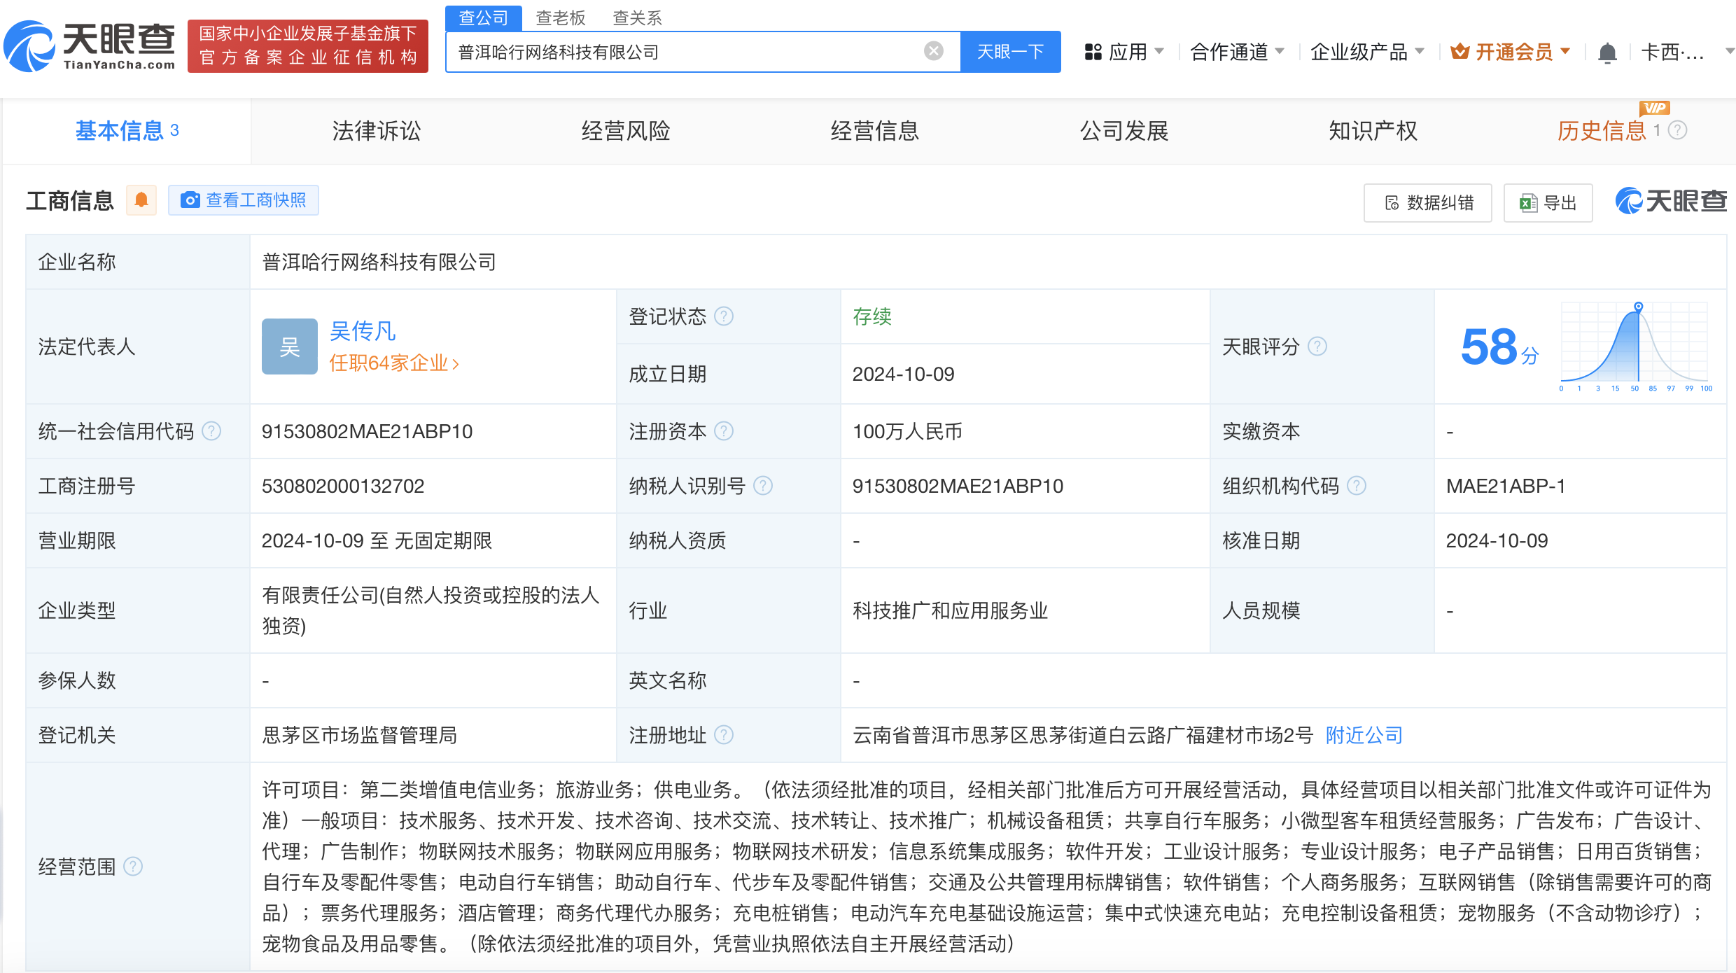Screen dimensions: 1736x973
Task: Click help icon beside 登记状态
Action: pos(724,316)
